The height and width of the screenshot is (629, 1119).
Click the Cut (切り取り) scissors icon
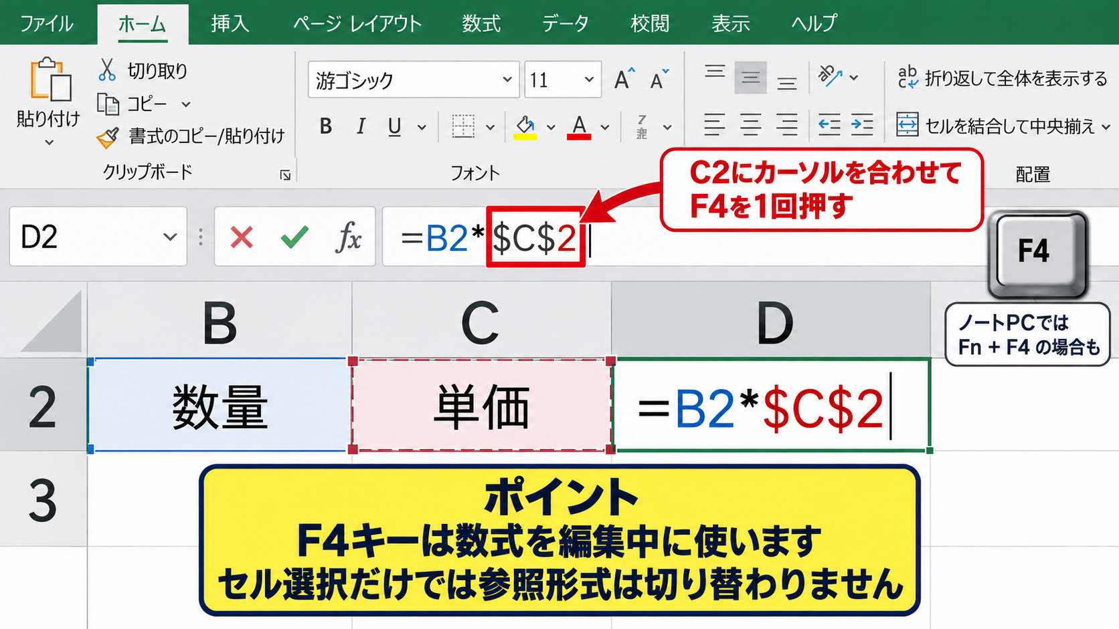click(107, 70)
